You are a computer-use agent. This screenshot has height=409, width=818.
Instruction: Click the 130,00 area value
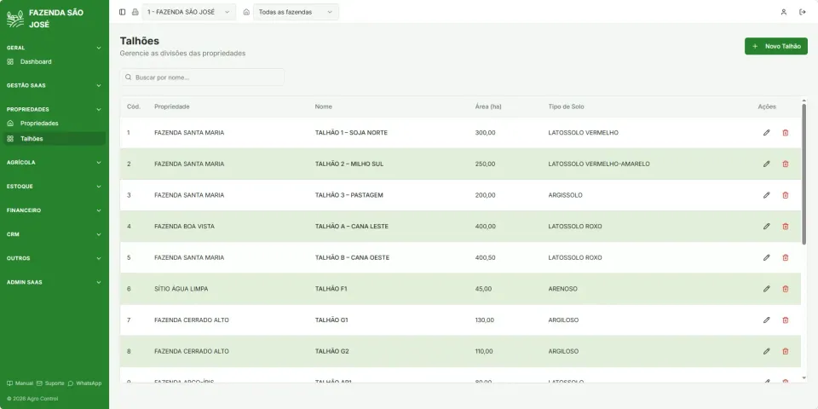[485, 320]
